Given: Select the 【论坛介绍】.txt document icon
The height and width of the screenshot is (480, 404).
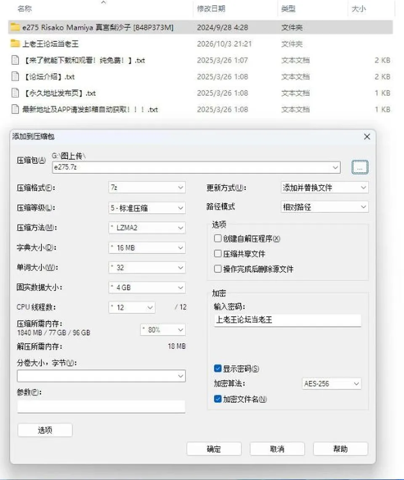Looking at the screenshot, I should 15,76.
